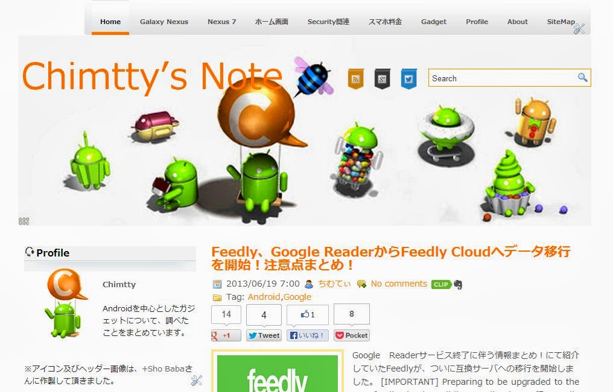Save the article with Pocket button
The width and height of the screenshot is (613, 392).
(352, 335)
